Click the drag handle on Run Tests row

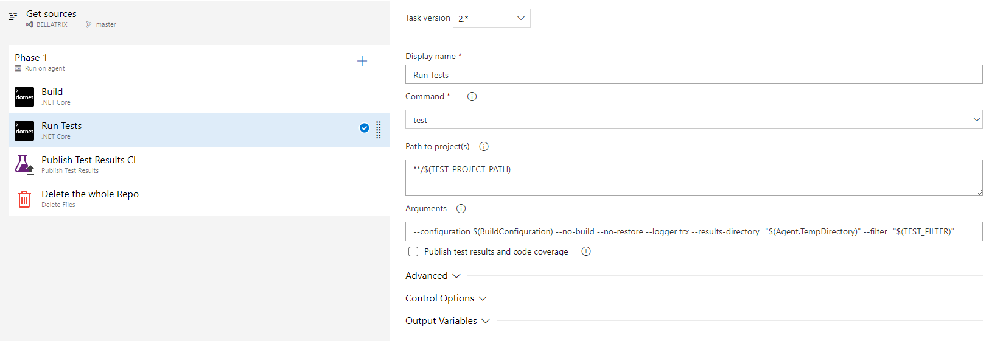point(379,130)
